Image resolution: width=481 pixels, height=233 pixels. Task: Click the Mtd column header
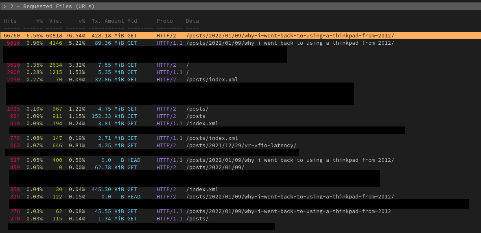click(x=132, y=21)
